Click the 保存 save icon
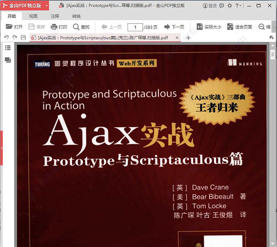 coord(31,27)
